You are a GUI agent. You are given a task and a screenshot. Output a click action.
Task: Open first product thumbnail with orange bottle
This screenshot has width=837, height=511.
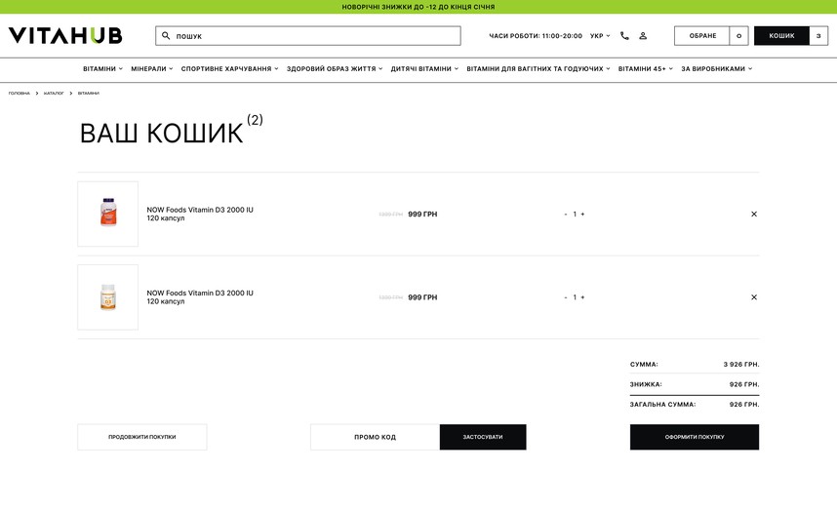coord(108,214)
